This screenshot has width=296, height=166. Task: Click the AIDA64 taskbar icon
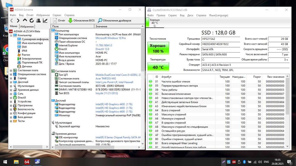(x=27, y=162)
